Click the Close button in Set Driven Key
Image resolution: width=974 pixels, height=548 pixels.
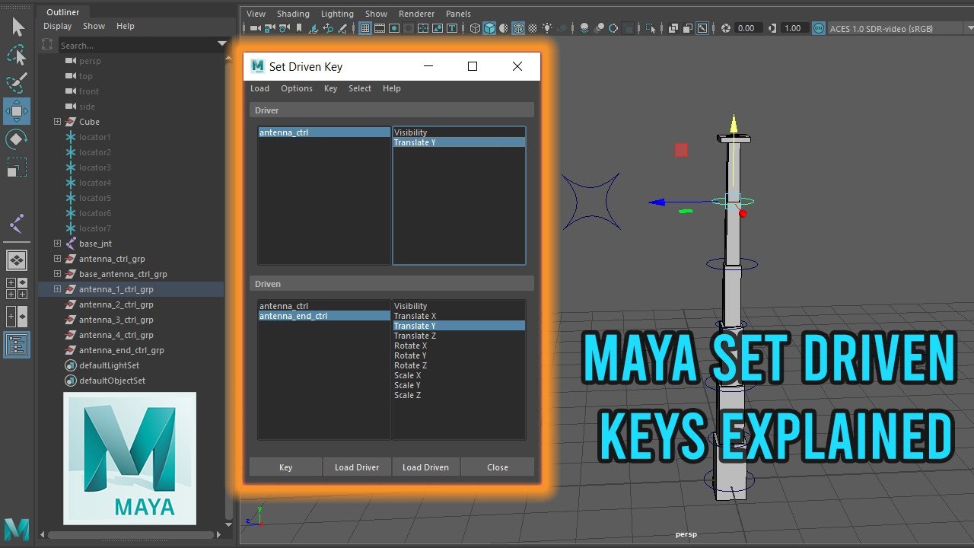coord(498,467)
